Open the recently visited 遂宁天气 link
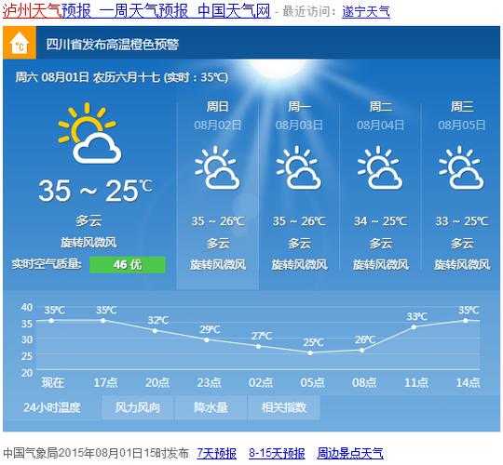503x465 pixels. 366,12
